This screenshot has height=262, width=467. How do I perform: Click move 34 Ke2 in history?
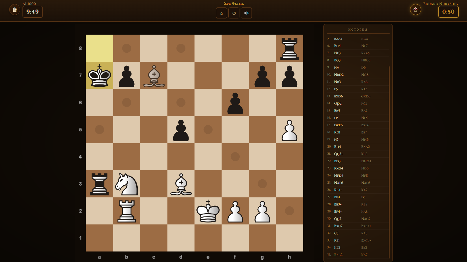pos(337,248)
